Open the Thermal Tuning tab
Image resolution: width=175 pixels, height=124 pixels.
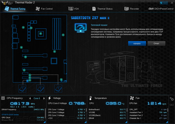(x=15, y=9)
